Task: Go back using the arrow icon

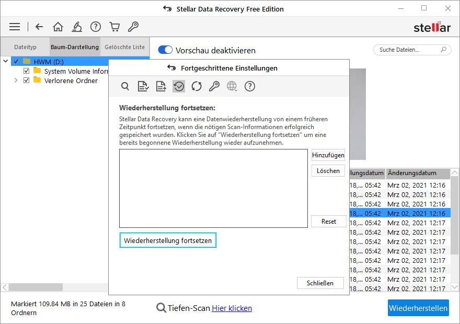Action: pyautogui.click(x=39, y=27)
